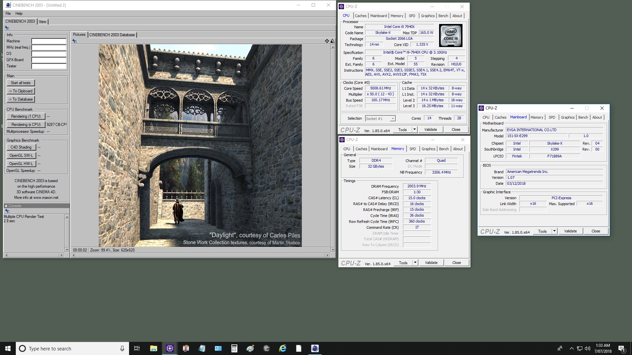Click Tools button in top CPU-Z window
This screenshot has height=355, width=632.
pyautogui.click(x=403, y=130)
